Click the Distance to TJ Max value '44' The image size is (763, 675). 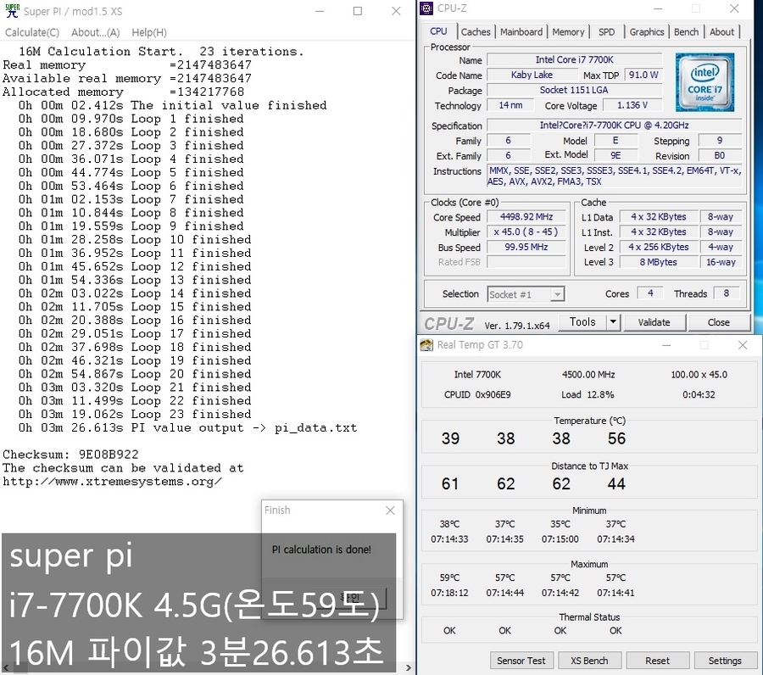pyautogui.click(x=616, y=483)
